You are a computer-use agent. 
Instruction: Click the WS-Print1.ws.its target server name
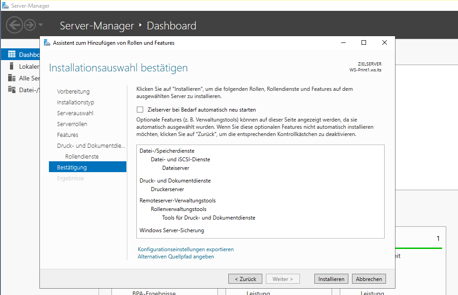coord(366,70)
